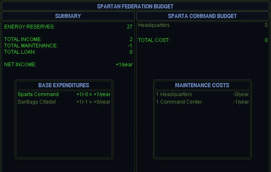The width and height of the screenshot is (271, 172).
Task: Click the +1/year net income value
Action: [124, 65]
